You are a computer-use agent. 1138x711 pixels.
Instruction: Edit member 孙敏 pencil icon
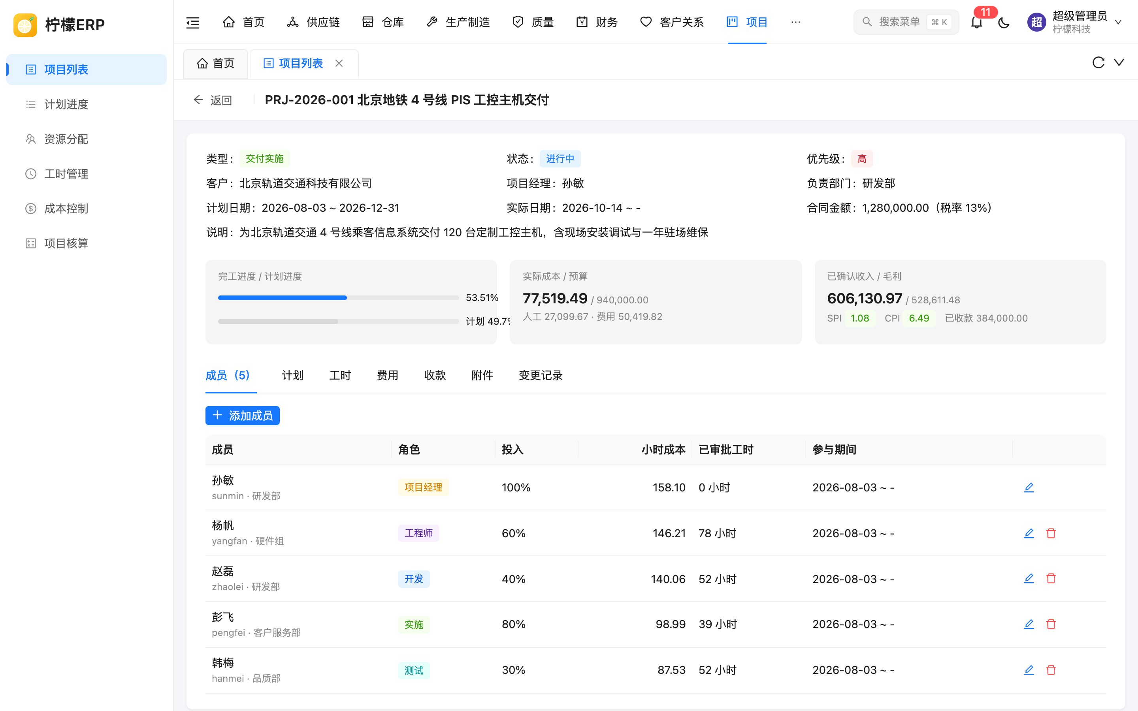click(1029, 487)
